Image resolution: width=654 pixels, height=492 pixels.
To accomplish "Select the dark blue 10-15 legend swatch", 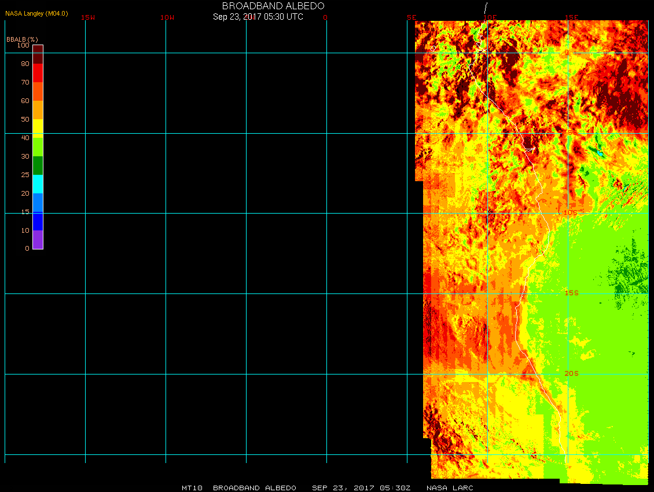I will 38,221.
